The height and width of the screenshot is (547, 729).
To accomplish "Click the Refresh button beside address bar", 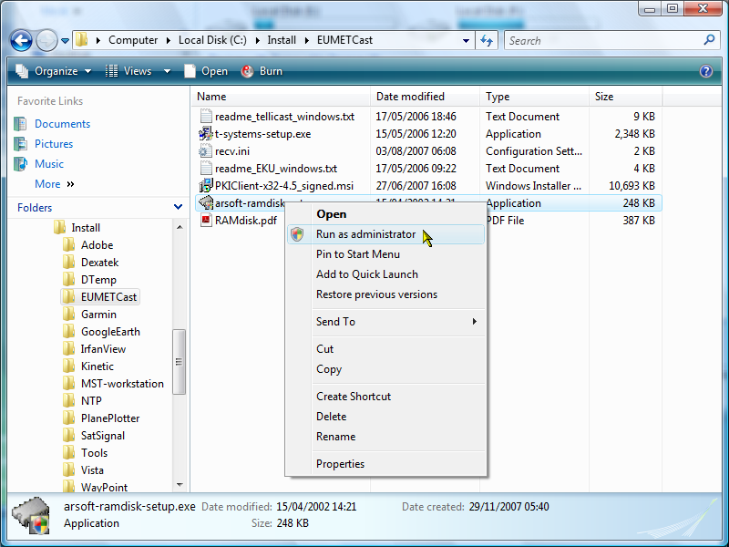I will 487,40.
